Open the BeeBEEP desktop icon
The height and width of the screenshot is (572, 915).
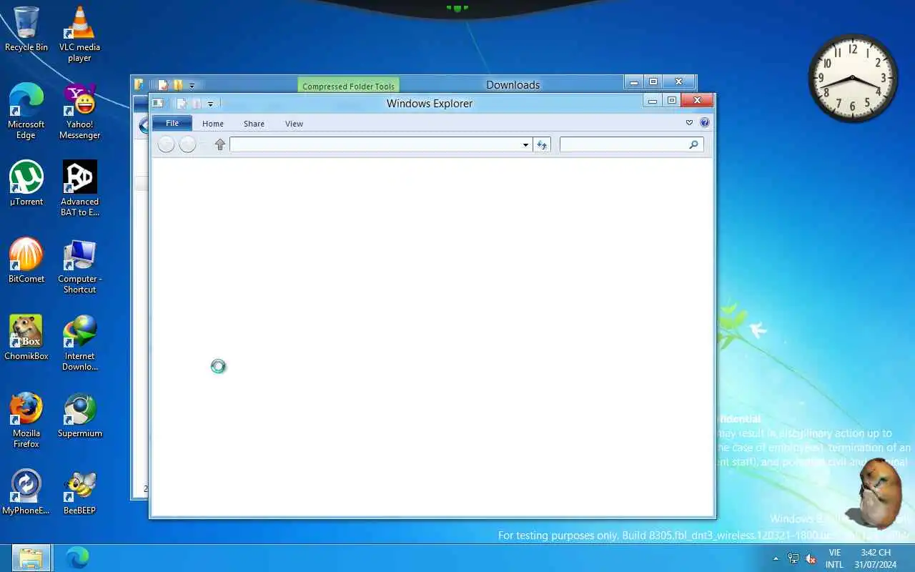[x=79, y=492]
